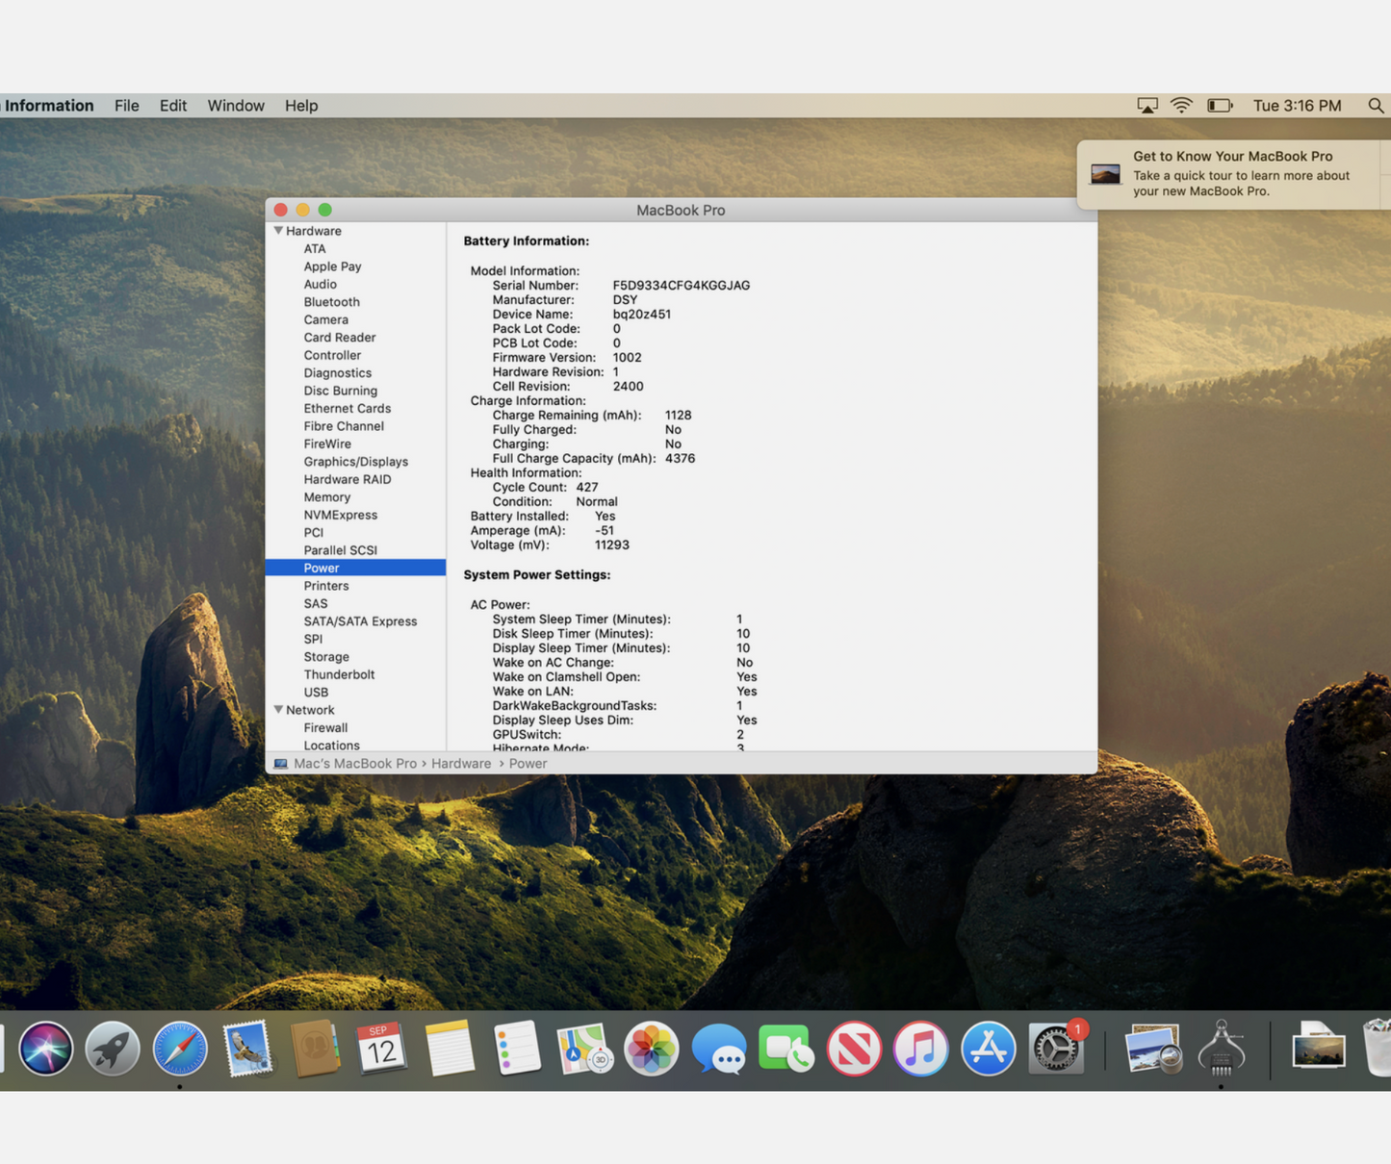The image size is (1391, 1164).
Task: Select Memory in the sidebar
Action: point(327,497)
